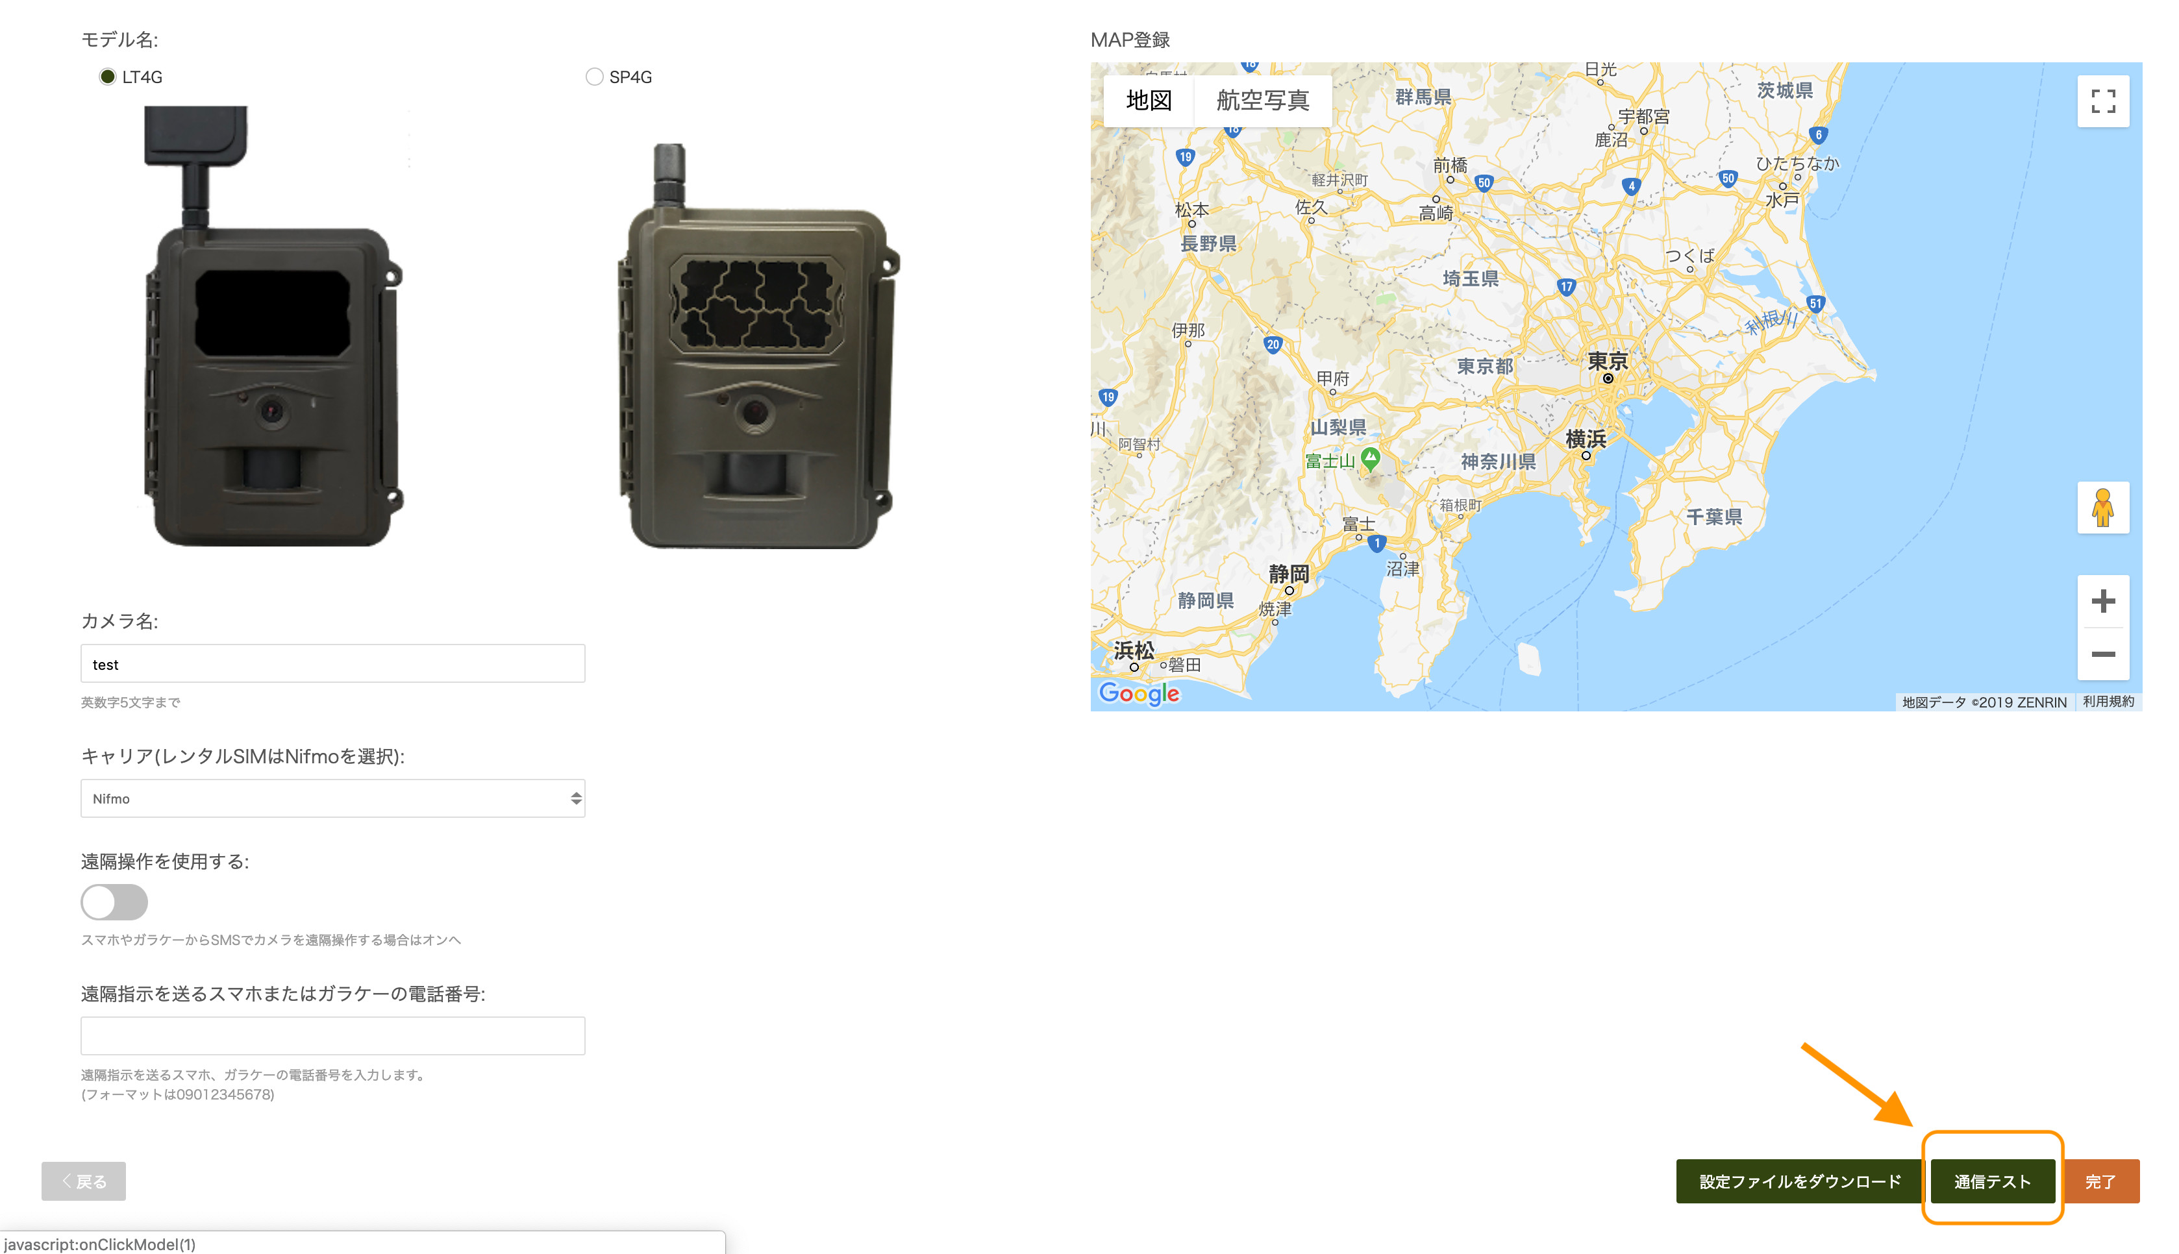Viewport: 2179px width, 1254px height.
Task: Zoom in on the map
Action: (x=2102, y=600)
